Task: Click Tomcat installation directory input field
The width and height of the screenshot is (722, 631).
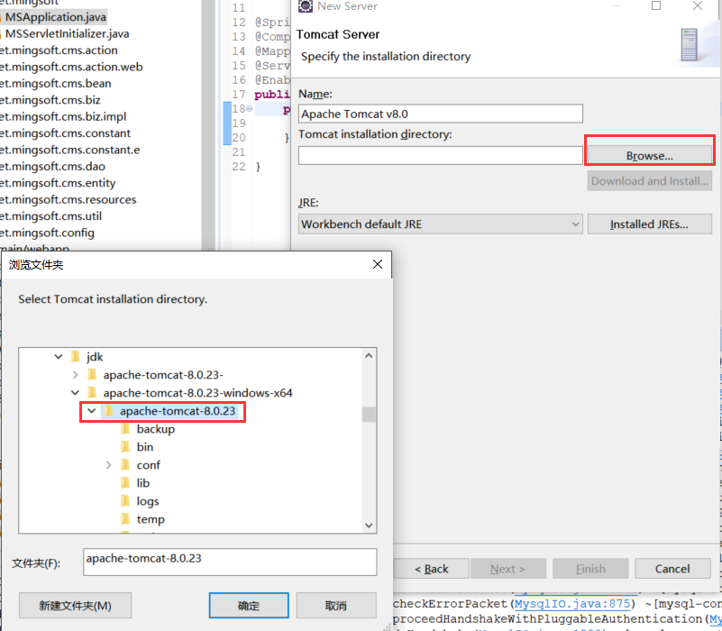Action: point(440,156)
